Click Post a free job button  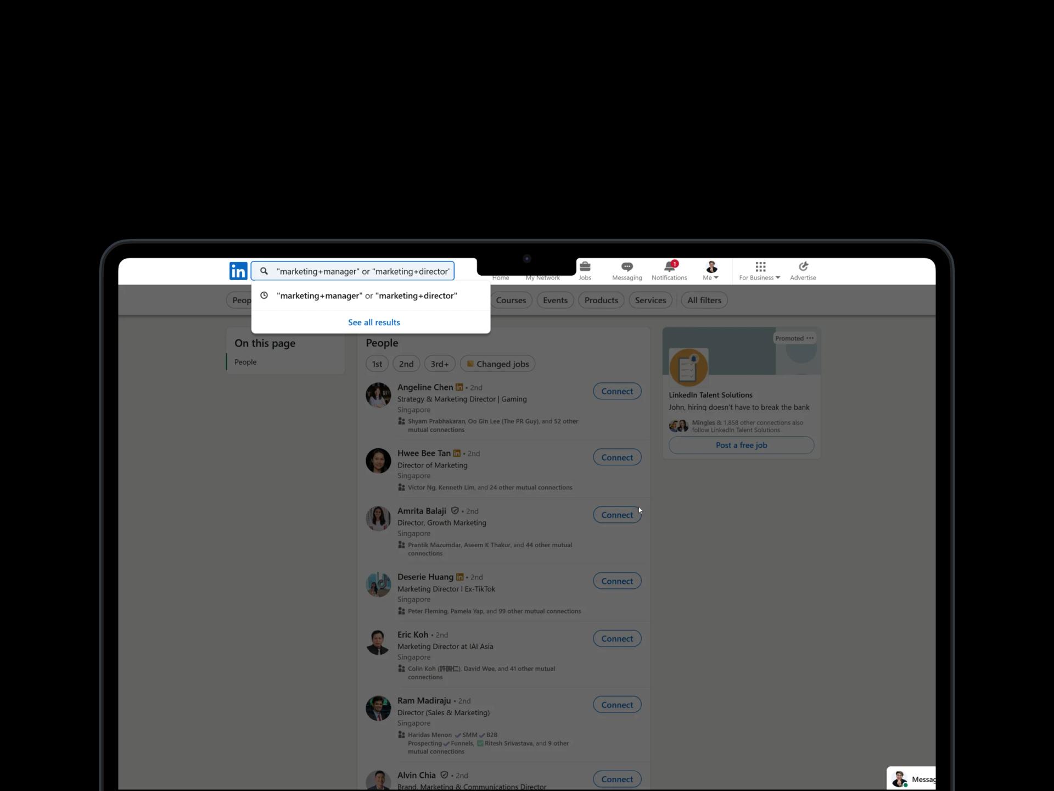coord(741,445)
